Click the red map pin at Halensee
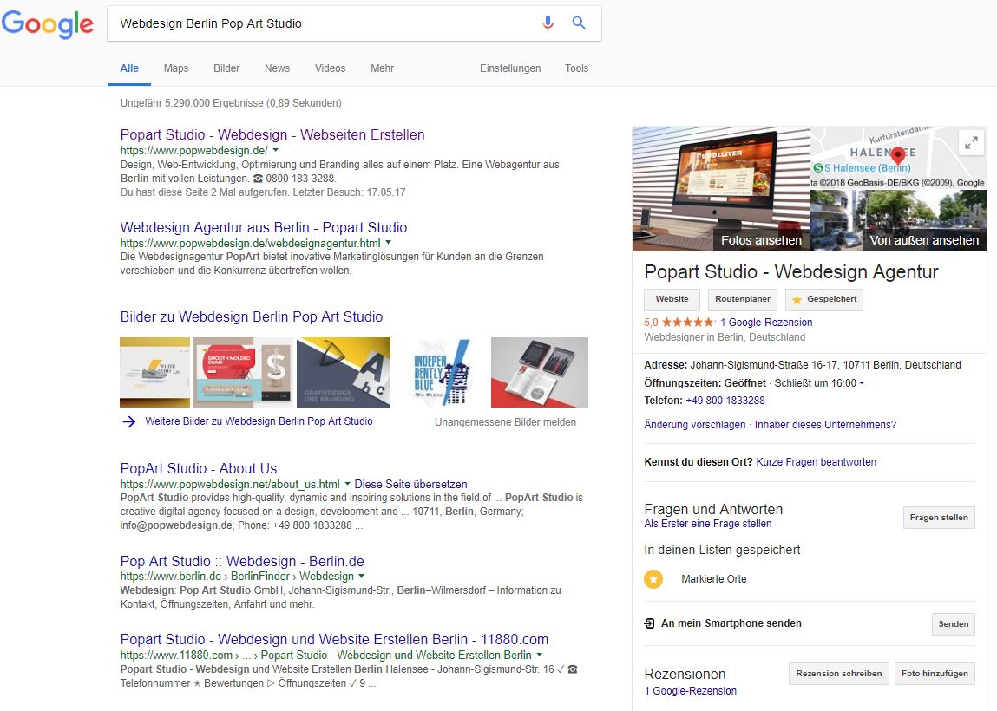The width and height of the screenshot is (997, 711). click(898, 156)
